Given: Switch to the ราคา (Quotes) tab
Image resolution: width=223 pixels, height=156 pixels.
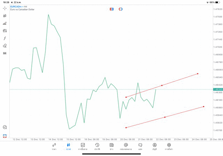Looking at the screenshot, I should coord(54,147).
